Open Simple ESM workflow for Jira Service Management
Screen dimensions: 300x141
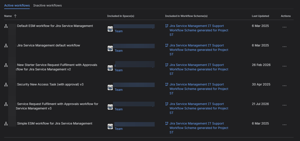[55, 124]
